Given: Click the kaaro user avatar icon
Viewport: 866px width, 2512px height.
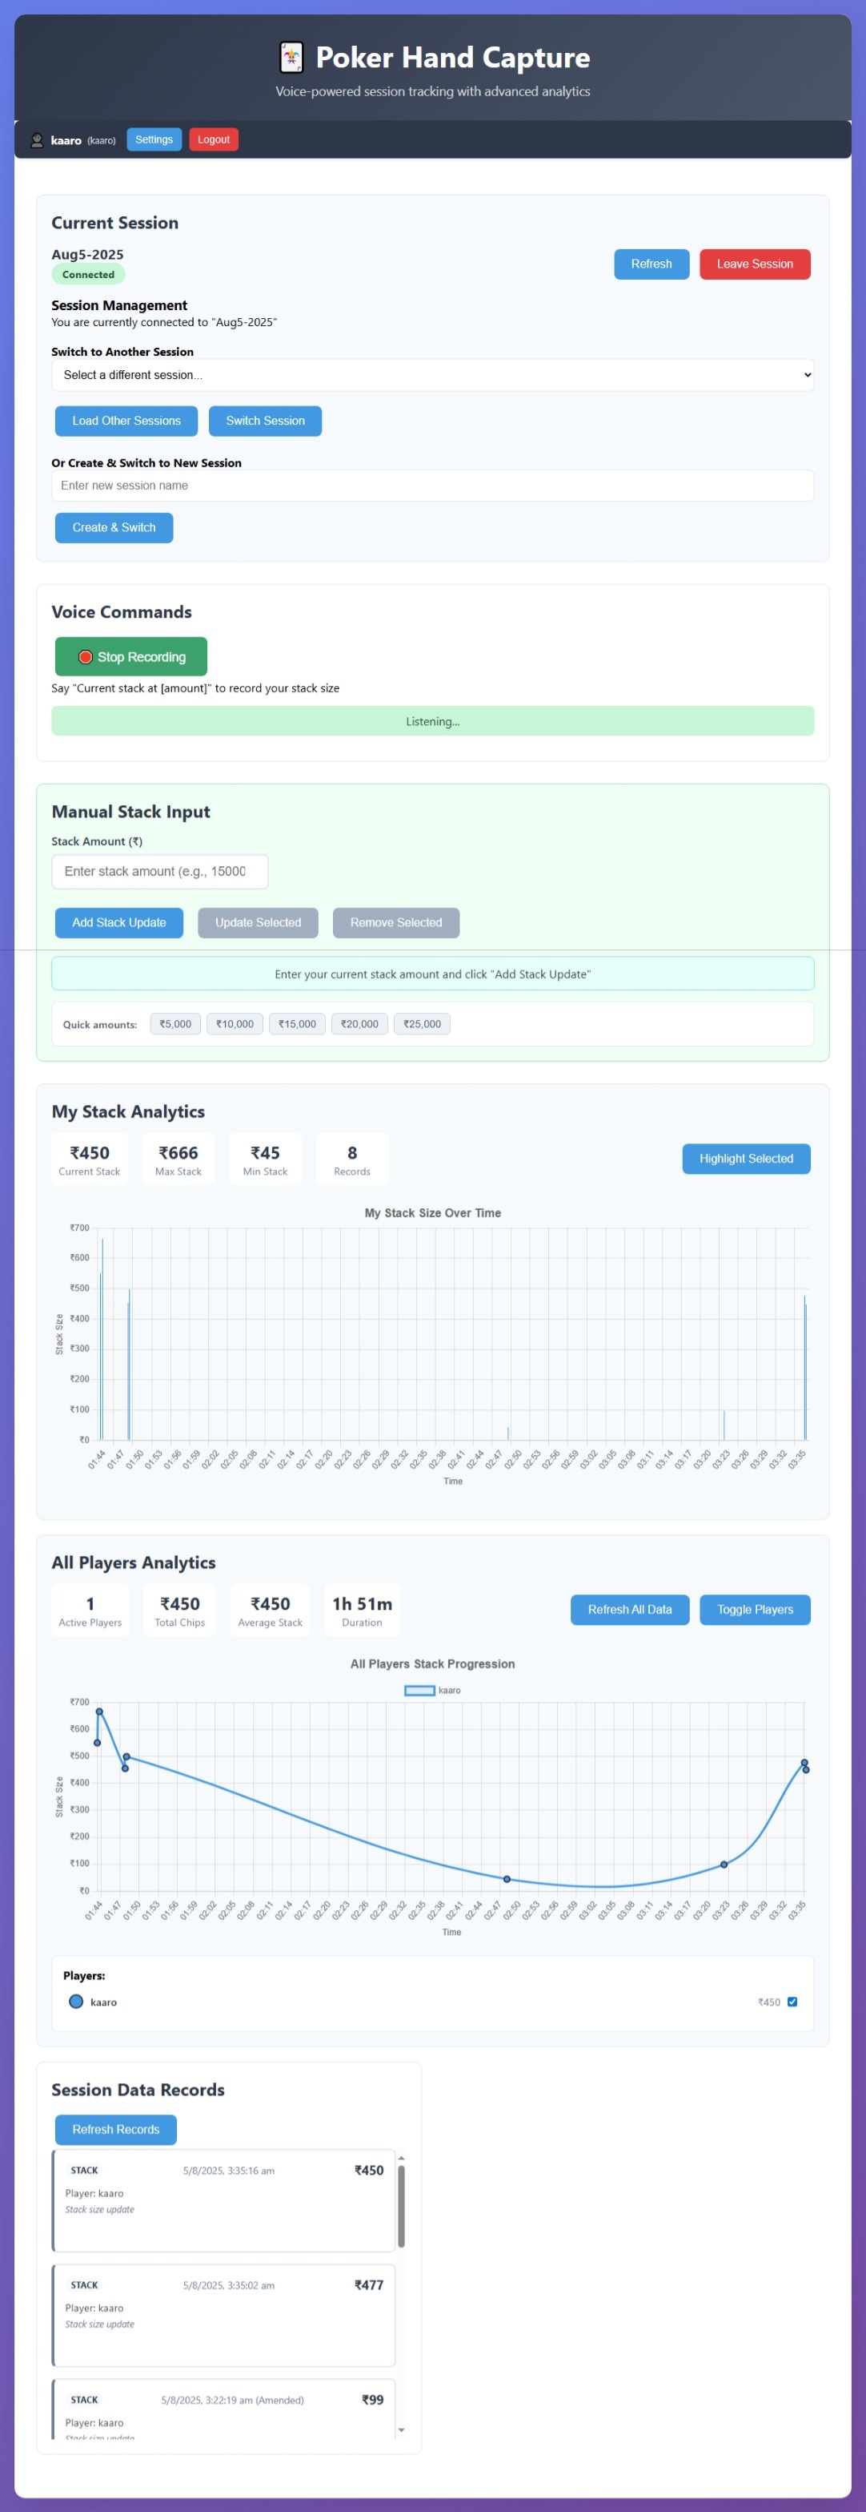Looking at the screenshot, I should [x=37, y=140].
